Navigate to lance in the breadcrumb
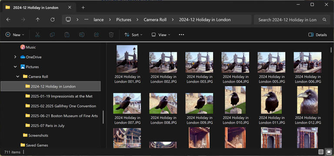The height and width of the screenshot is (156, 334). pos(99,20)
